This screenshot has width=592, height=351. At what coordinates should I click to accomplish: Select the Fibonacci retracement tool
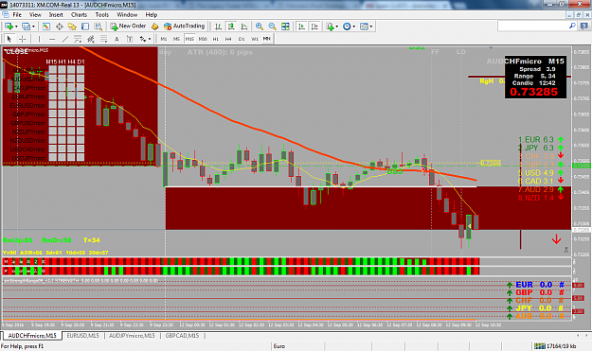pyautogui.click(x=103, y=39)
